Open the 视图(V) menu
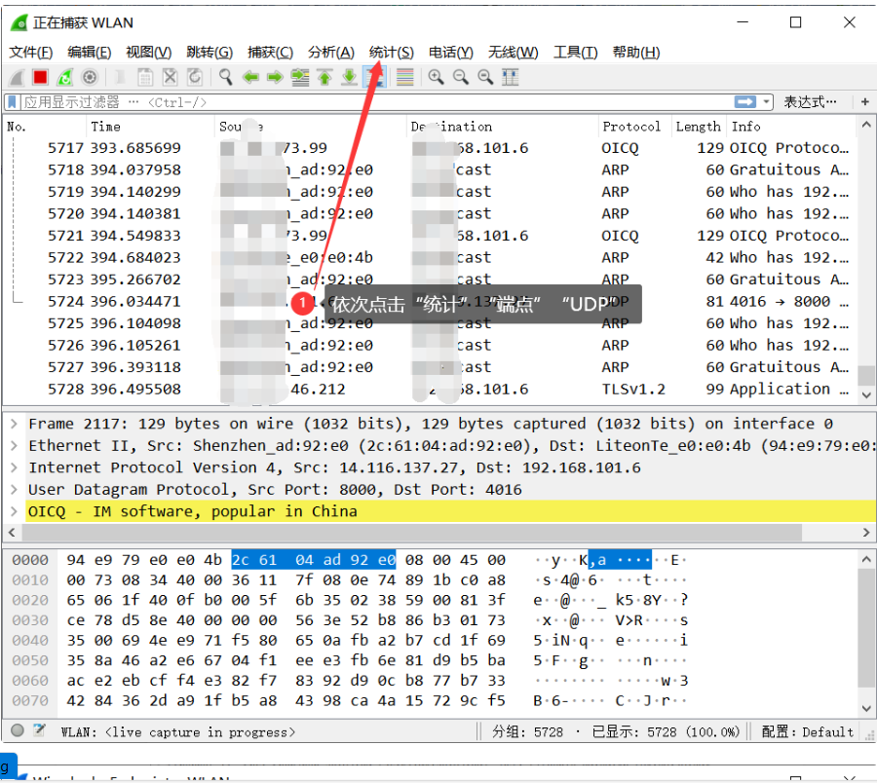This screenshot has height=783, width=877. [148, 52]
